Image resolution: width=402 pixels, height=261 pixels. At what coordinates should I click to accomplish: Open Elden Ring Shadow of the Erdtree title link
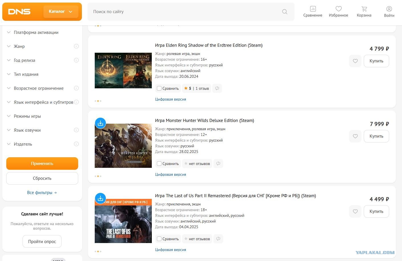209,45
